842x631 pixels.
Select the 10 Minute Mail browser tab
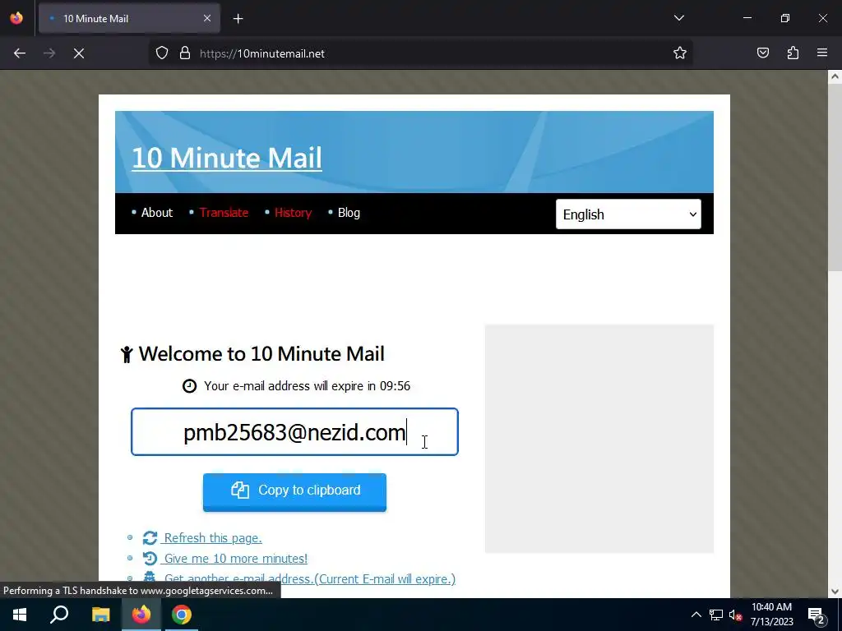coord(129,18)
